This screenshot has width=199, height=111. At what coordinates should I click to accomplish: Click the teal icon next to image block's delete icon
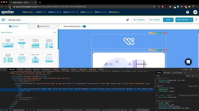coord(162,50)
